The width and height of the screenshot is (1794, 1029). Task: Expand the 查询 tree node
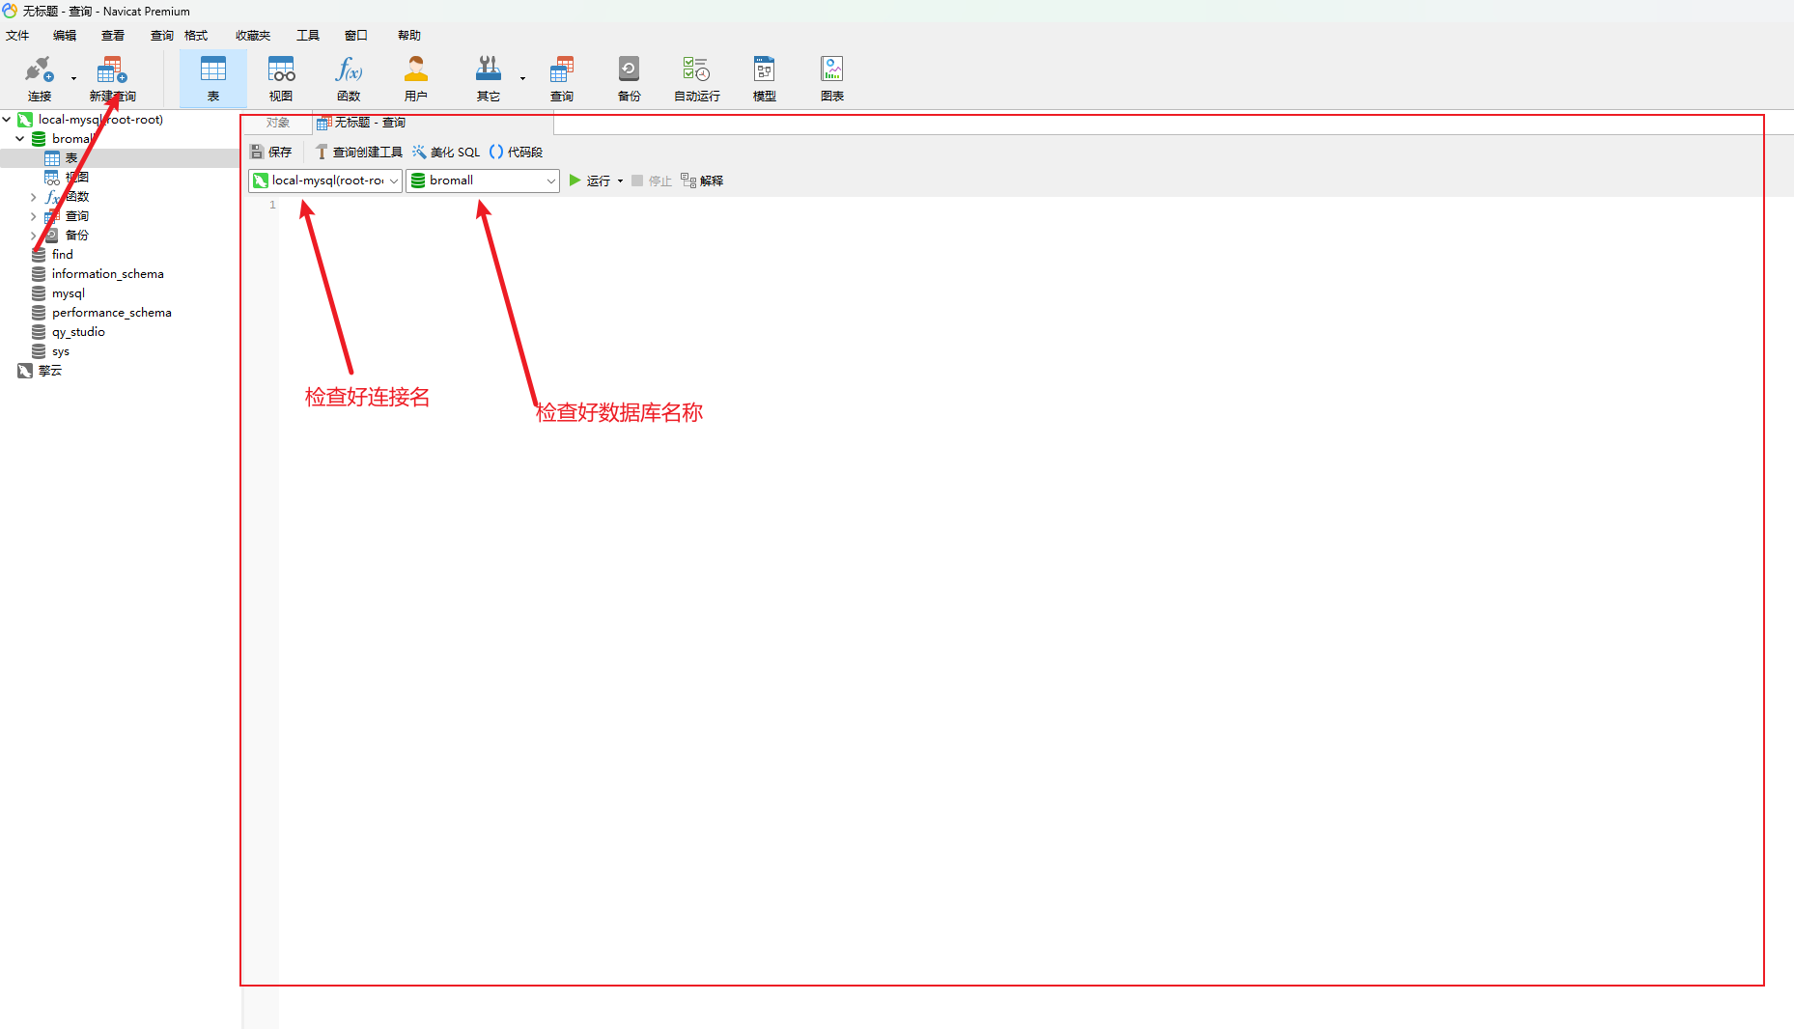click(34, 216)
